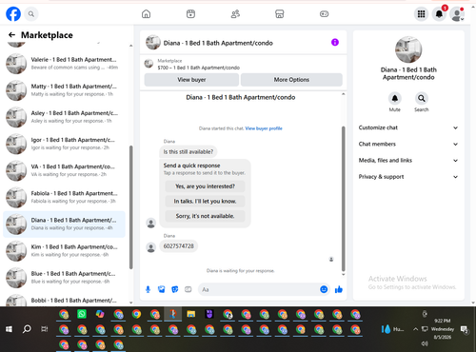Open the account profile avatar menu
Screen dimensions: 476x352
pyautogui.click(x=457, y=14)
